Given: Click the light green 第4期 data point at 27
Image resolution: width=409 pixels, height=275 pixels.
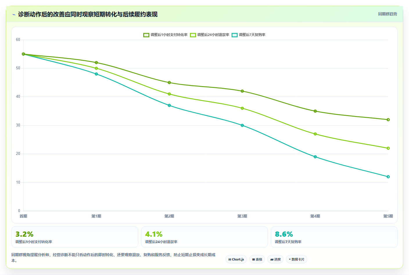Looking at the screenshot, I should 315,134.
